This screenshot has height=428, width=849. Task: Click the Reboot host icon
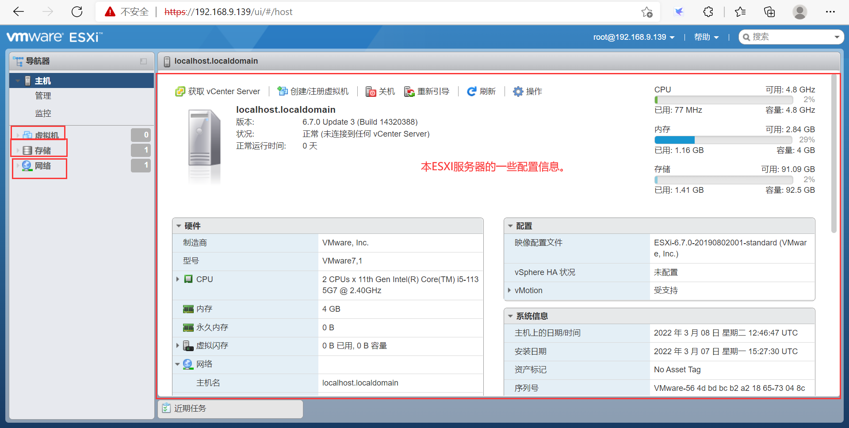click(409, 92)
